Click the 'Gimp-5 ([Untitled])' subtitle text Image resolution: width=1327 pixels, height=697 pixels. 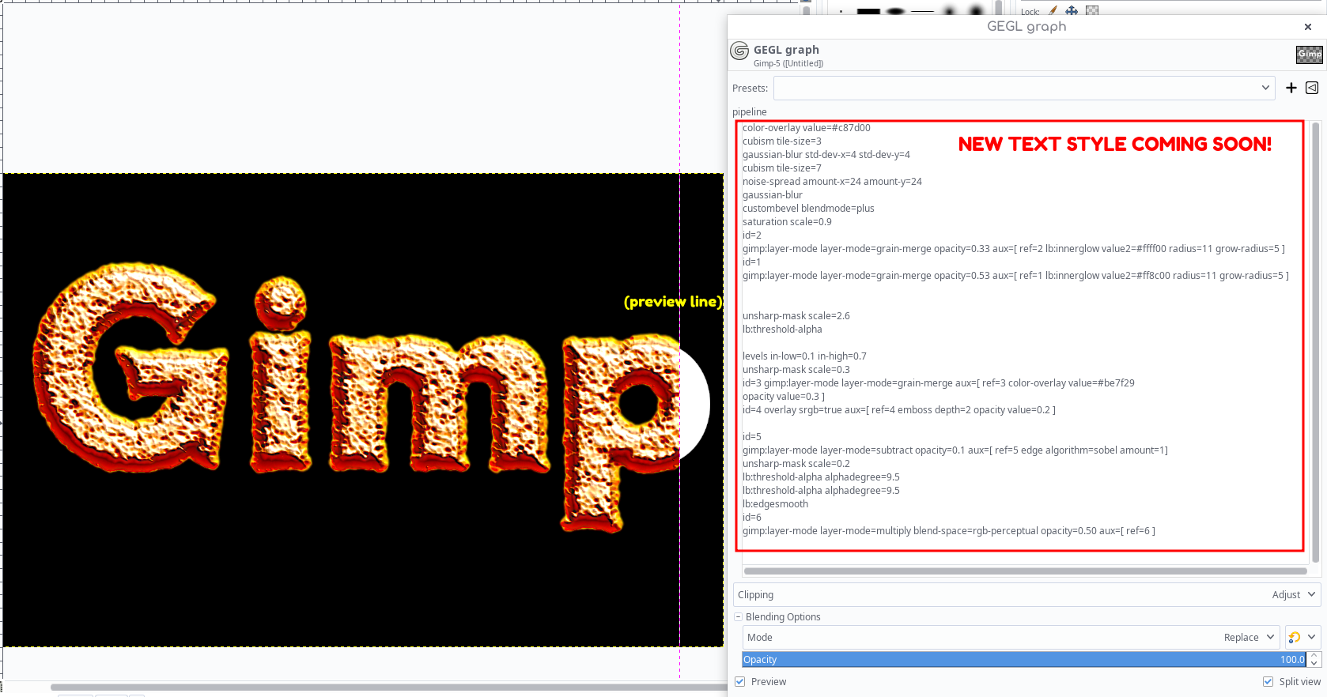coord(788,63)
